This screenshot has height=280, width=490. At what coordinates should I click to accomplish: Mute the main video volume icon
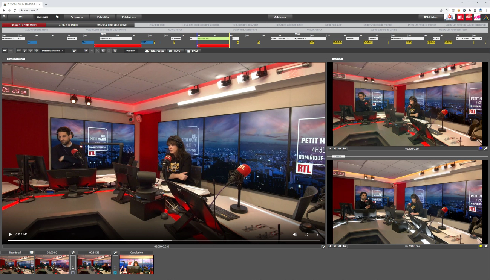point(295,234)
